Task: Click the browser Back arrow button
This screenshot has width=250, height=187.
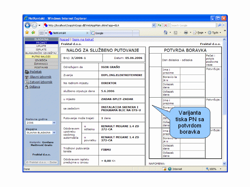Action: (x=27, y=25)
